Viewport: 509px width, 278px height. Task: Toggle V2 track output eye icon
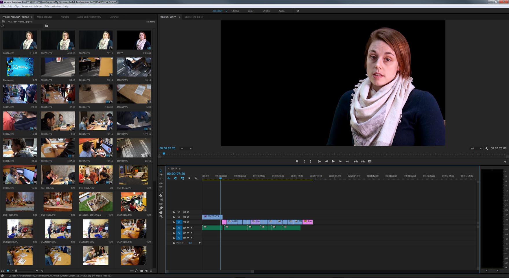coord(188,217)
